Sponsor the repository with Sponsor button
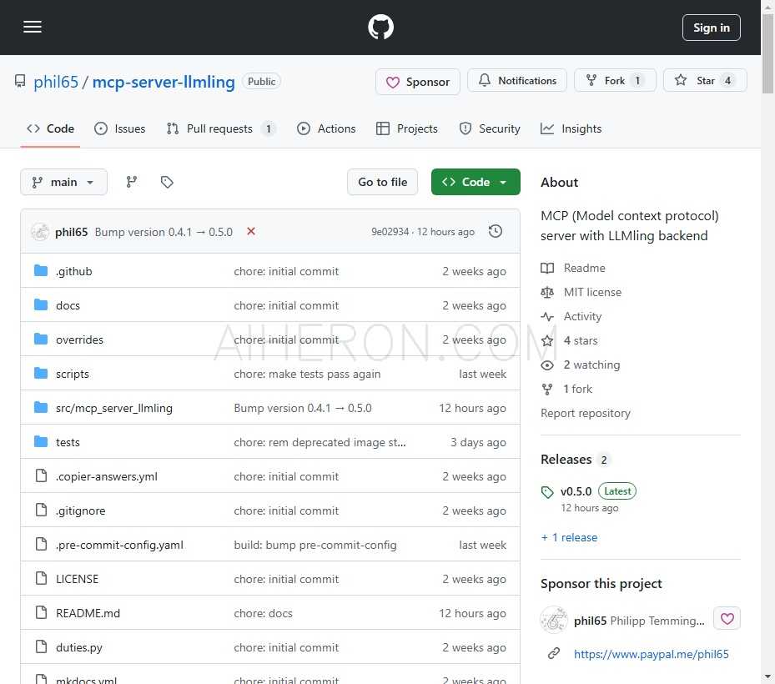The width and height of the screenshot is (775, 684). coord(418,82)
